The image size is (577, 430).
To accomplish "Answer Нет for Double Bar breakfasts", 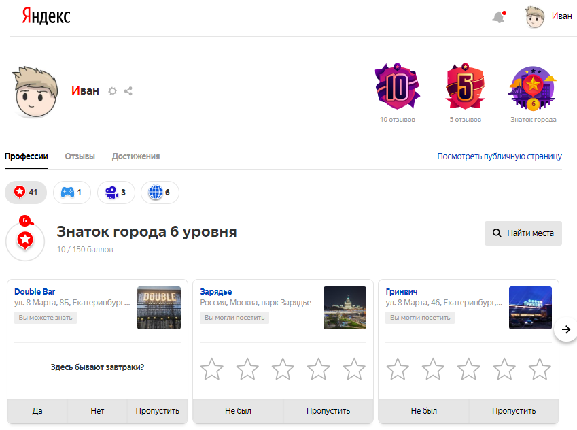I will click(97, 411).
